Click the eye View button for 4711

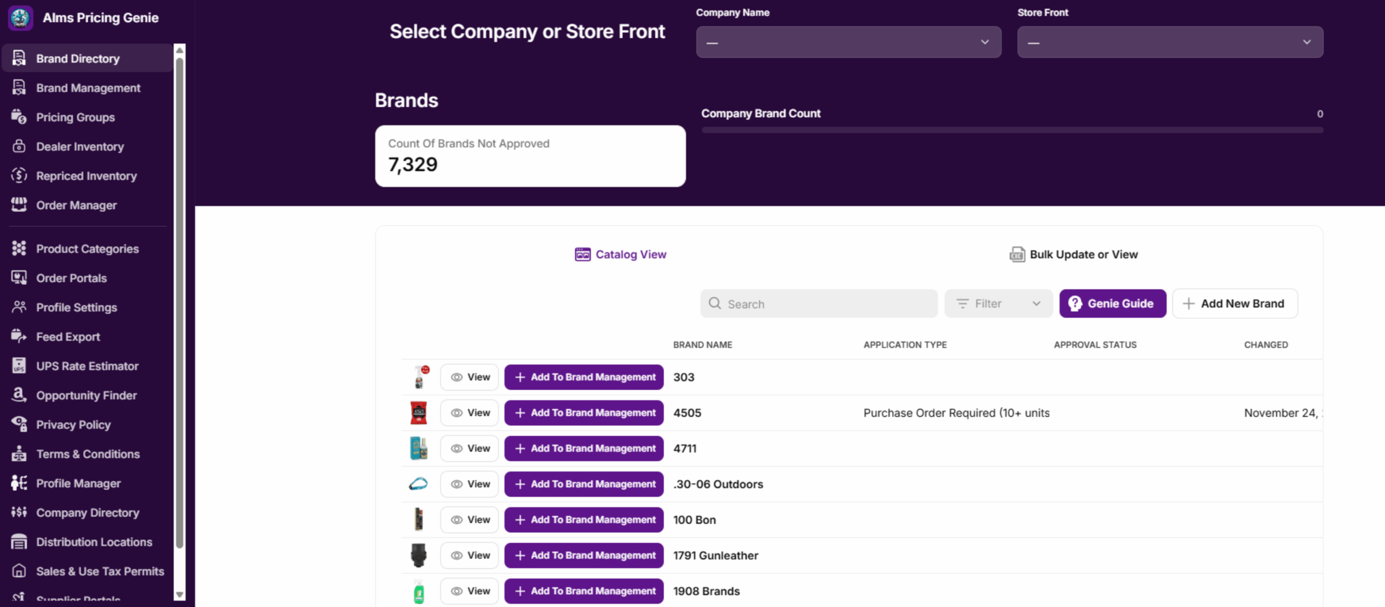[470, 448]
